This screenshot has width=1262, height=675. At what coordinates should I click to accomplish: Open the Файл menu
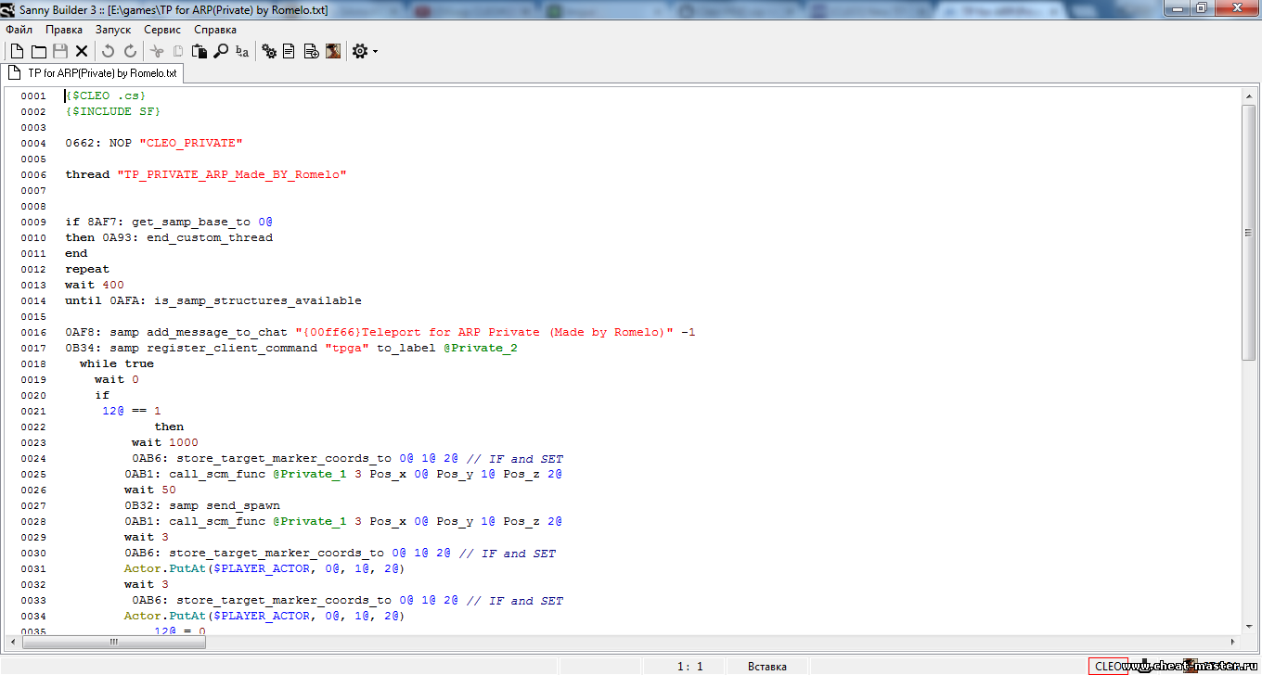[19, 30]
